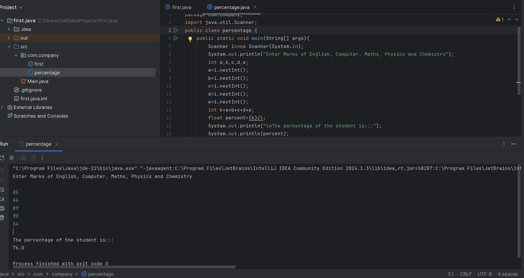The height and width of the screenshot is (278, 524).
Task: Click the exit arrow icon beside camera
Action: click(x=33, y=158)
